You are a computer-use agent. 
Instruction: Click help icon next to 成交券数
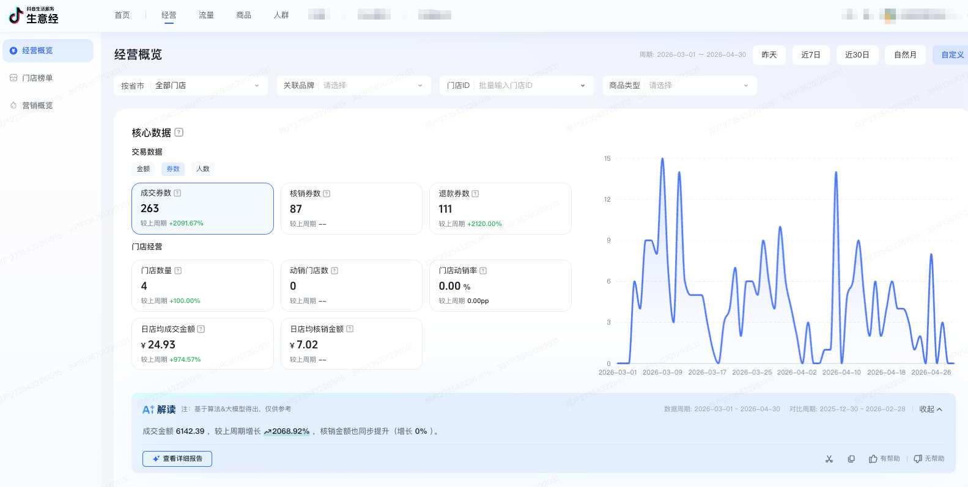[177, 193]
